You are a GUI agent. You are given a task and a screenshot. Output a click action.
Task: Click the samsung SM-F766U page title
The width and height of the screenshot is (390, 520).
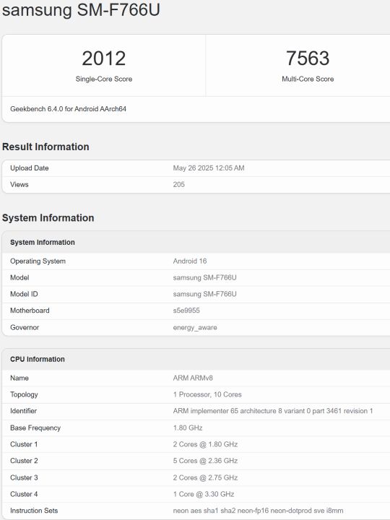[x=81, y=9]
